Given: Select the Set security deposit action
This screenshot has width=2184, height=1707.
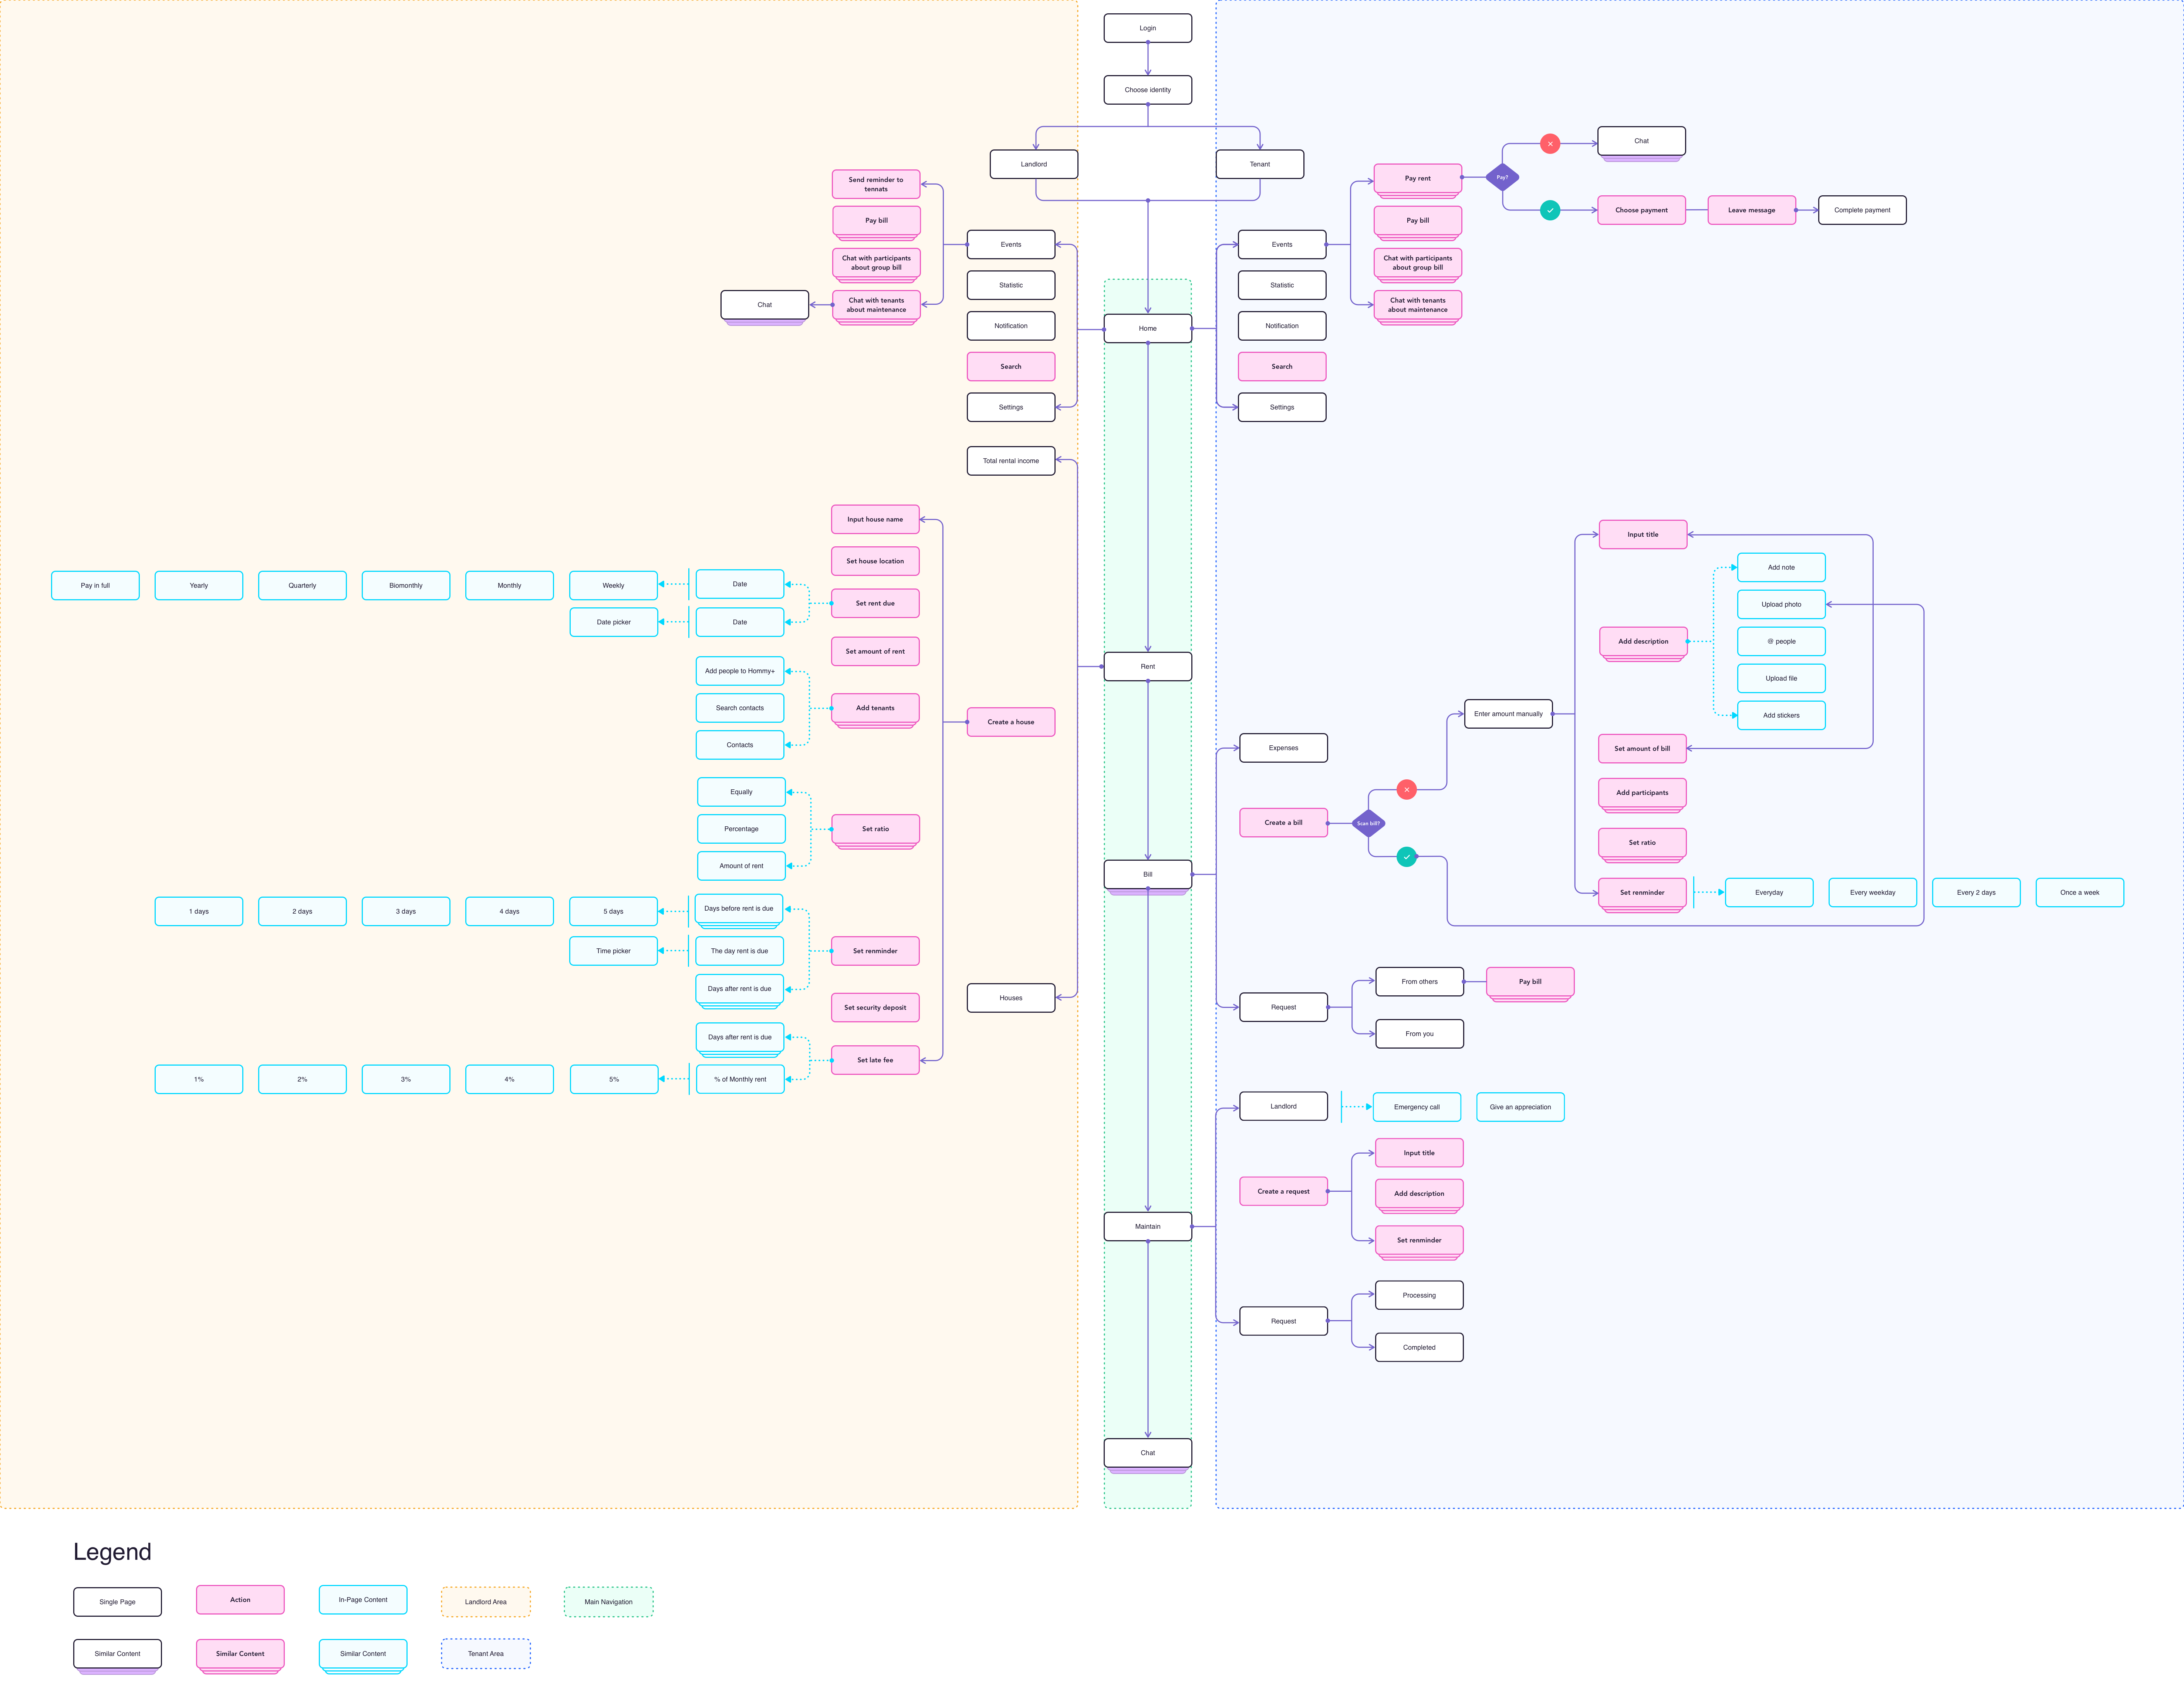Looking at the screenshot, I should [875, 1007].
